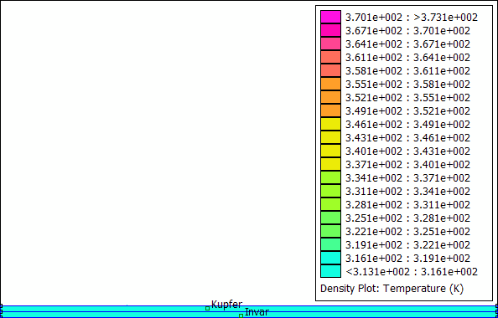Viewport: 498px width, 318px height.
Task: Click the lime swatch for 3.281e+002 : 3.311e+002
Action: (x=330, y=204)
